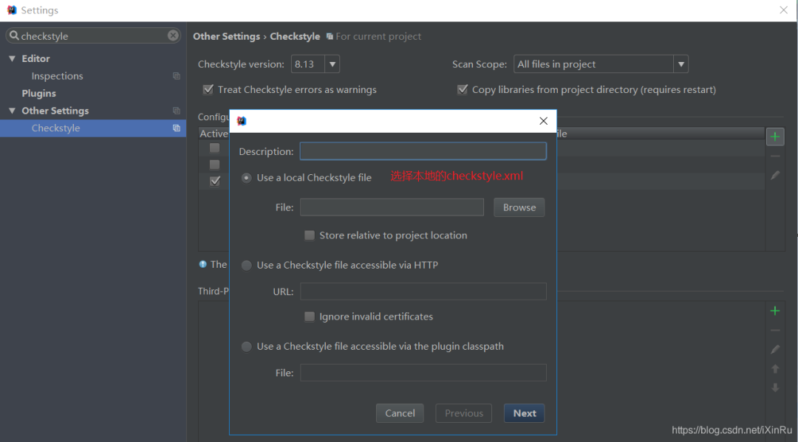Click the copy icon beside Other Settings
This screenshot has width=798, height=442.
click(177, 111)
